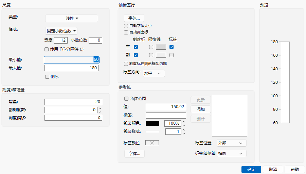Viewport: 306px width, 174px height.
Task: Check 副 标签 checkbox
Action: click(172, 55)
